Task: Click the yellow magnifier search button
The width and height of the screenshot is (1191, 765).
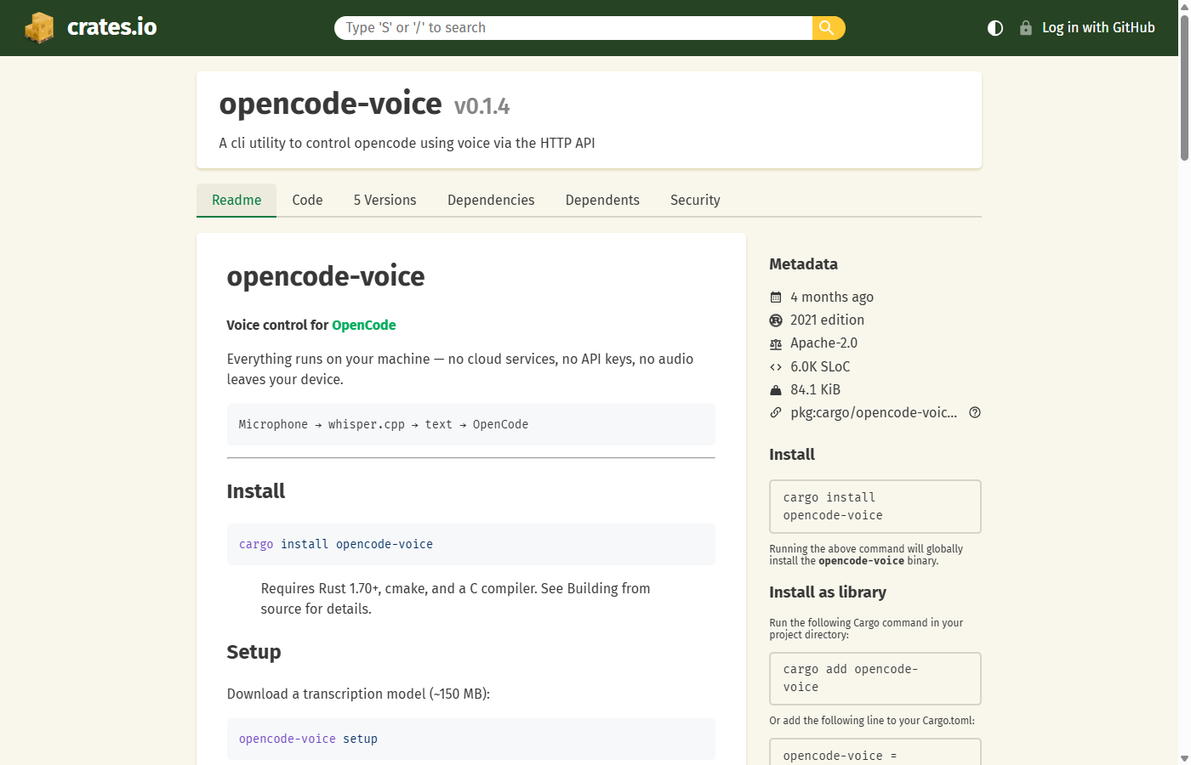Action: coord(829,28)
